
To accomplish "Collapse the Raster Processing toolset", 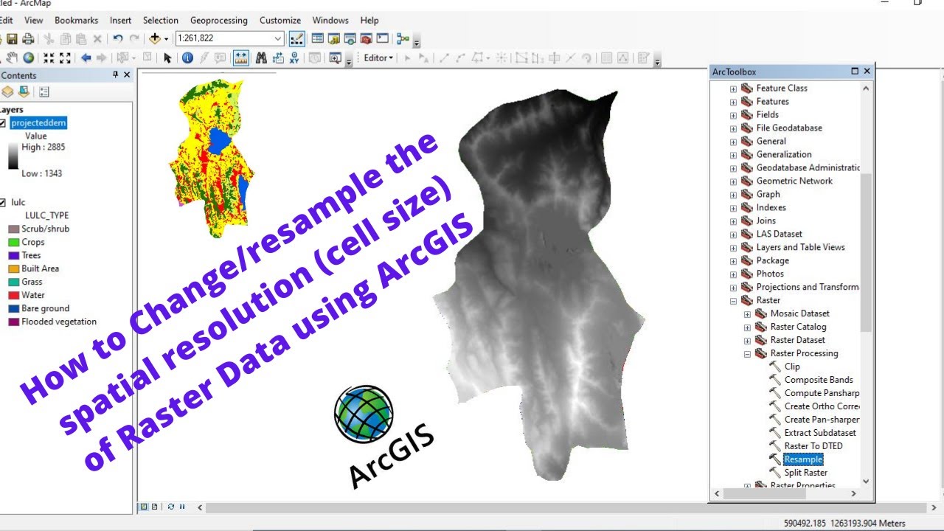I will 747,353.
